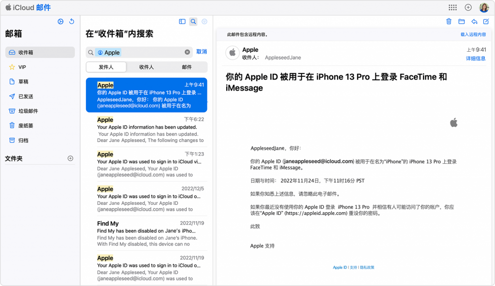The width and height of the screenshot is (495, 286).
Task: Click the 上午9:41 timestamp in the message header
Action: point(476,50)
